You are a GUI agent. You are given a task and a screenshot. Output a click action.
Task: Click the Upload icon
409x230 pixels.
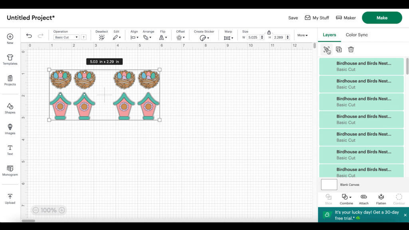click(10, 199)
